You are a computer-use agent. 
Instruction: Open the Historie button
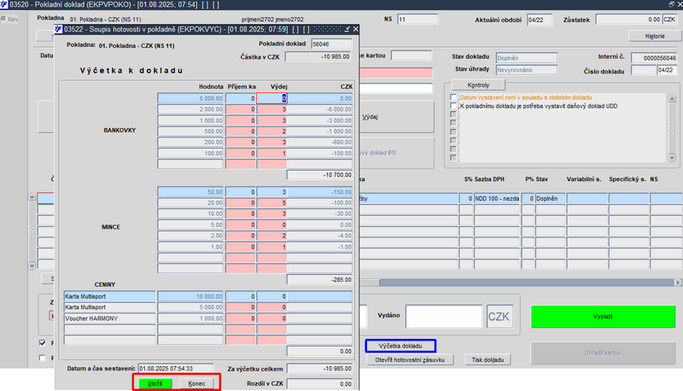(x=654, y=36)
